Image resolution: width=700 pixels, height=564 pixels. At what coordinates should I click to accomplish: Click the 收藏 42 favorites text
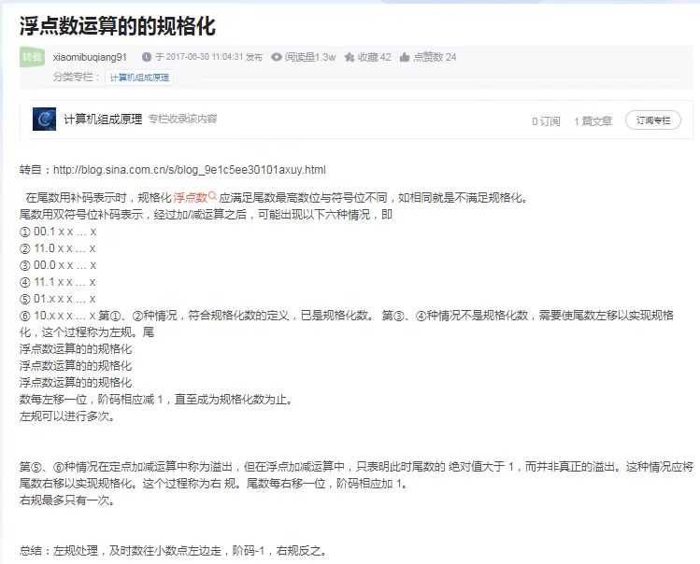point(374,57)
